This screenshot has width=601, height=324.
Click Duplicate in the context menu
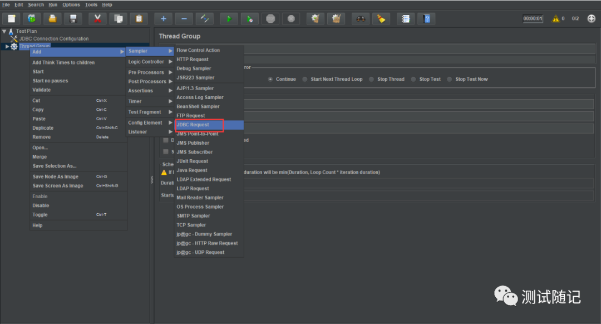(78, 127)
